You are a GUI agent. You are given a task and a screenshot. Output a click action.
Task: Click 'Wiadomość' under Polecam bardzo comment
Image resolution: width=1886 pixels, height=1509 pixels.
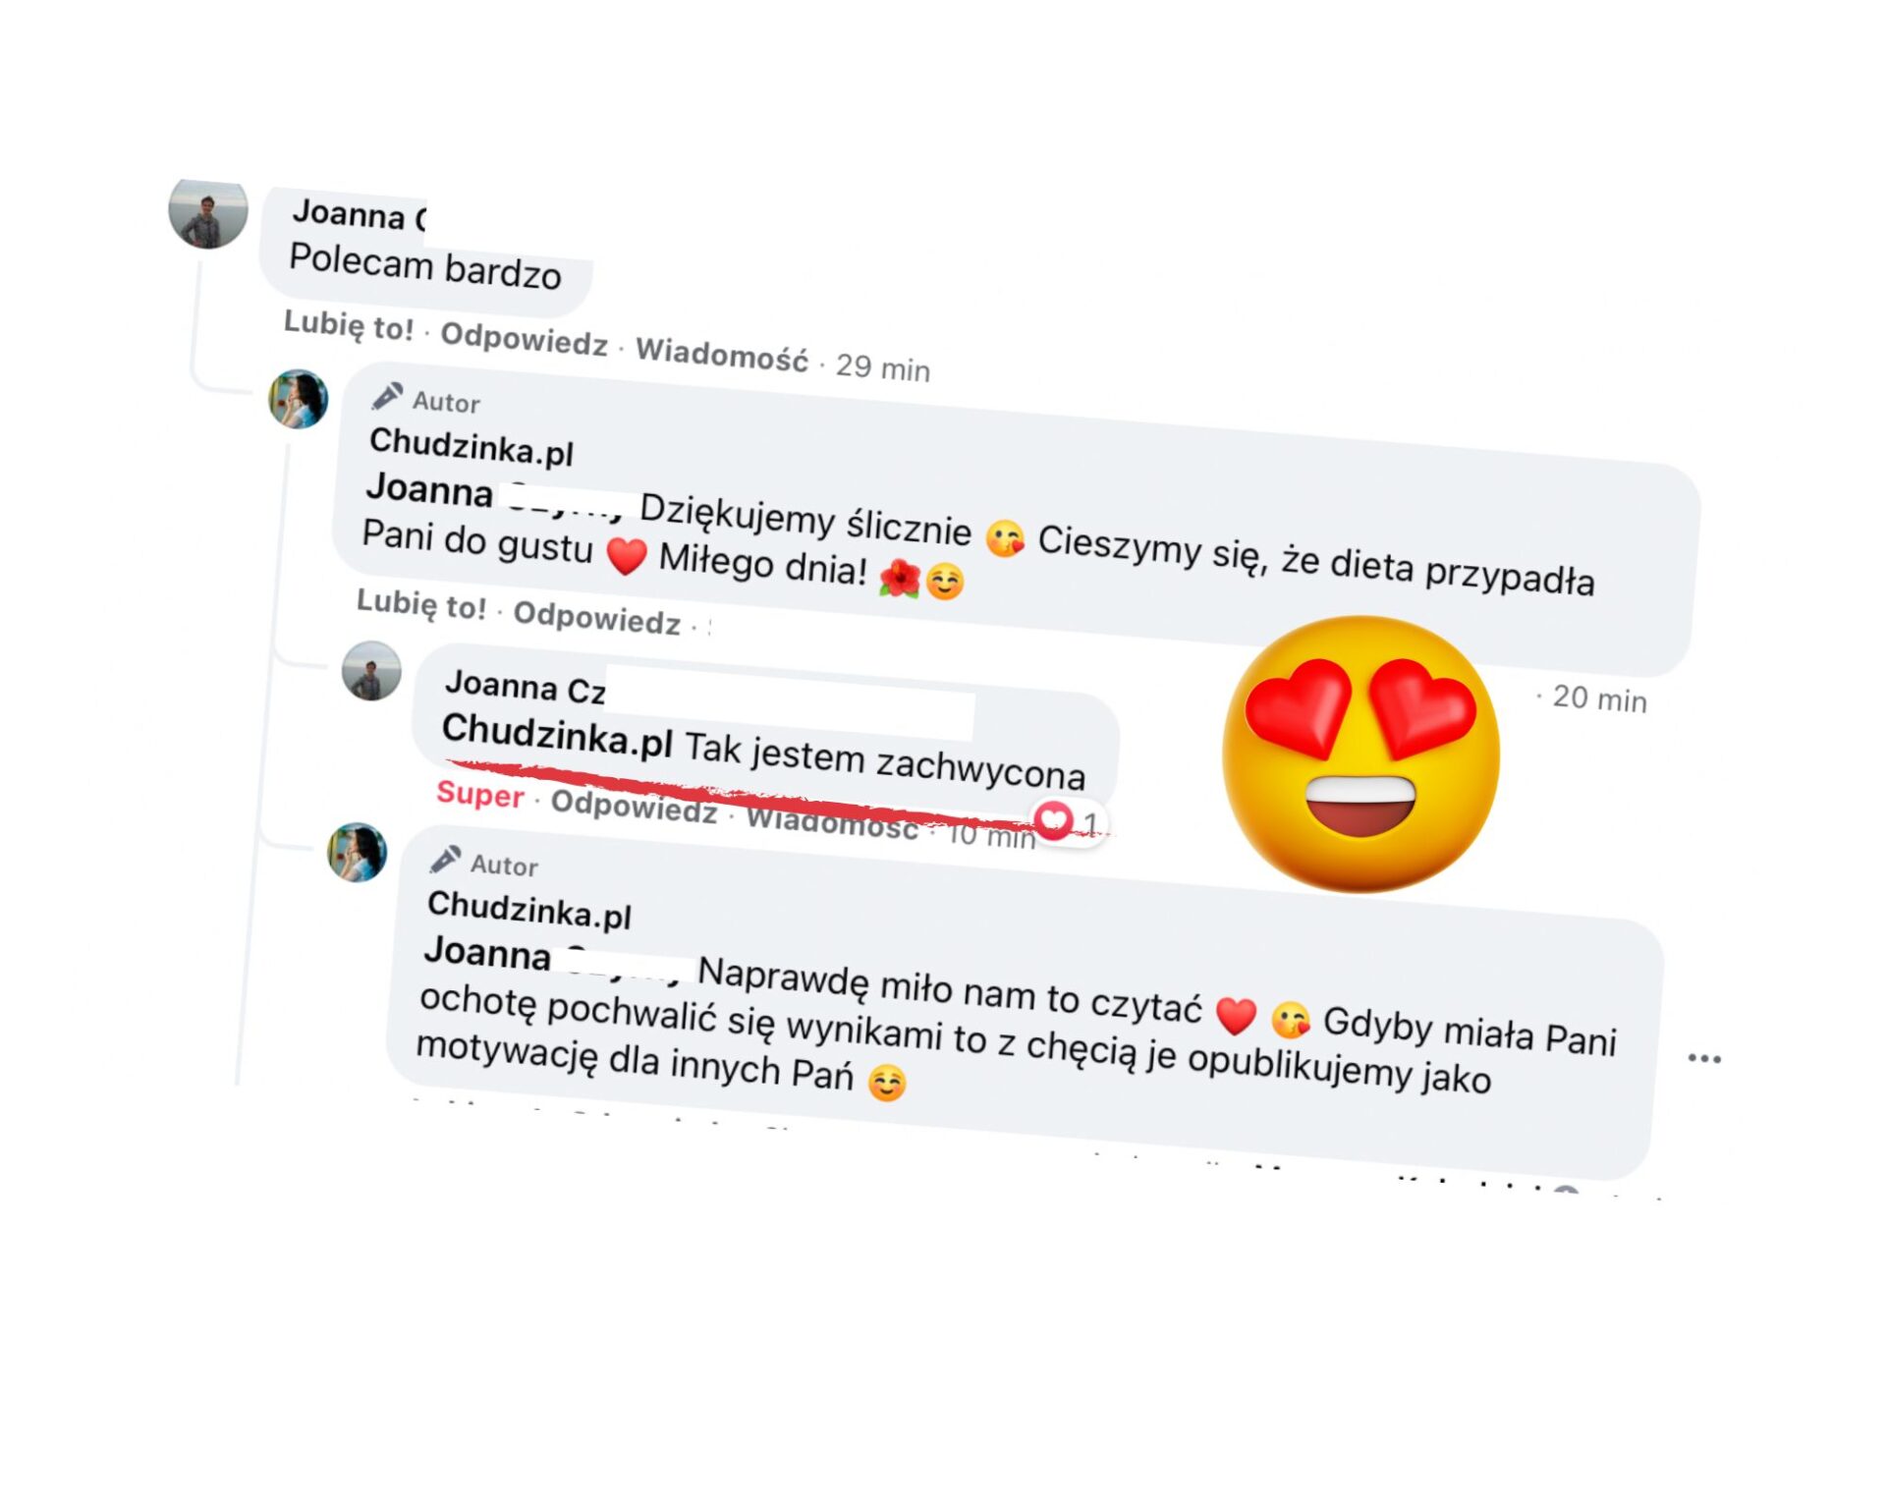tap(722, 354)
